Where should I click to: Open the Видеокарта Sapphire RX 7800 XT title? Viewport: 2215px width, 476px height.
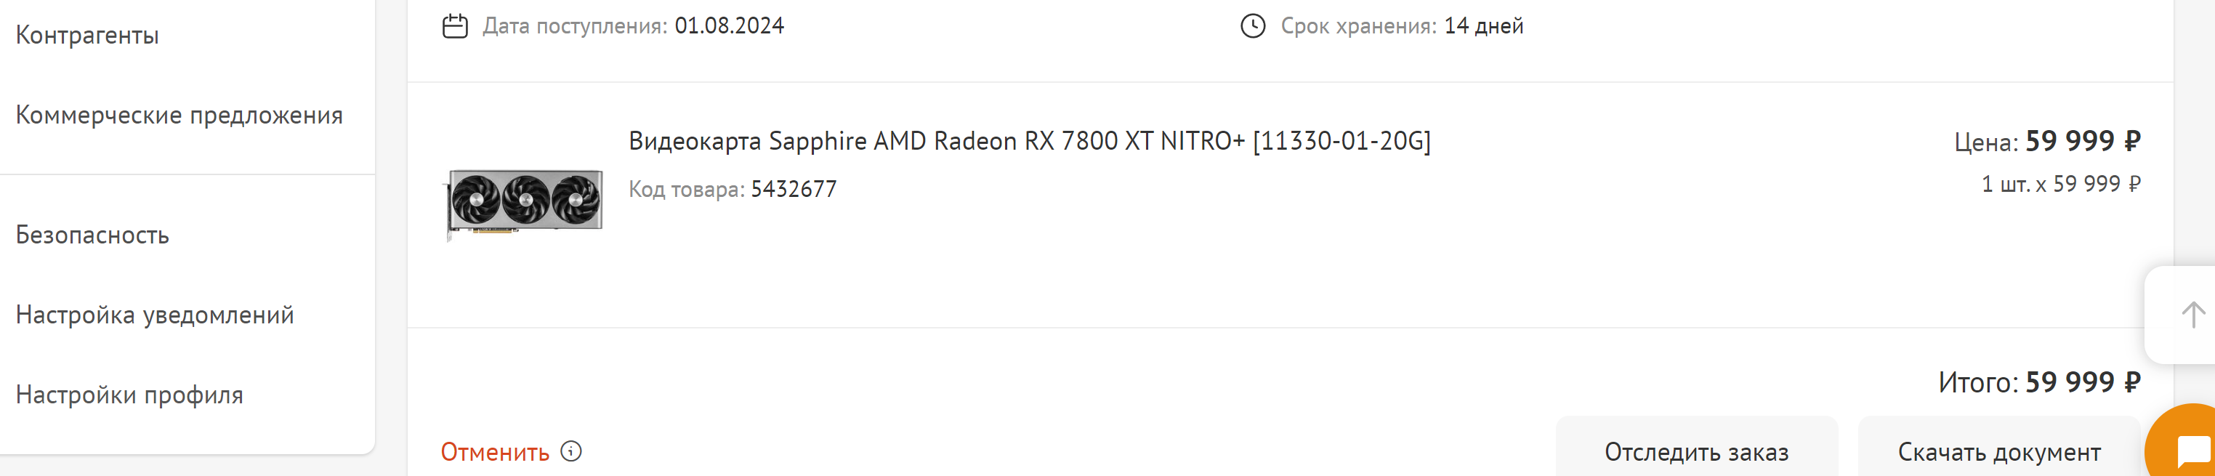[x=1029, y=141]
